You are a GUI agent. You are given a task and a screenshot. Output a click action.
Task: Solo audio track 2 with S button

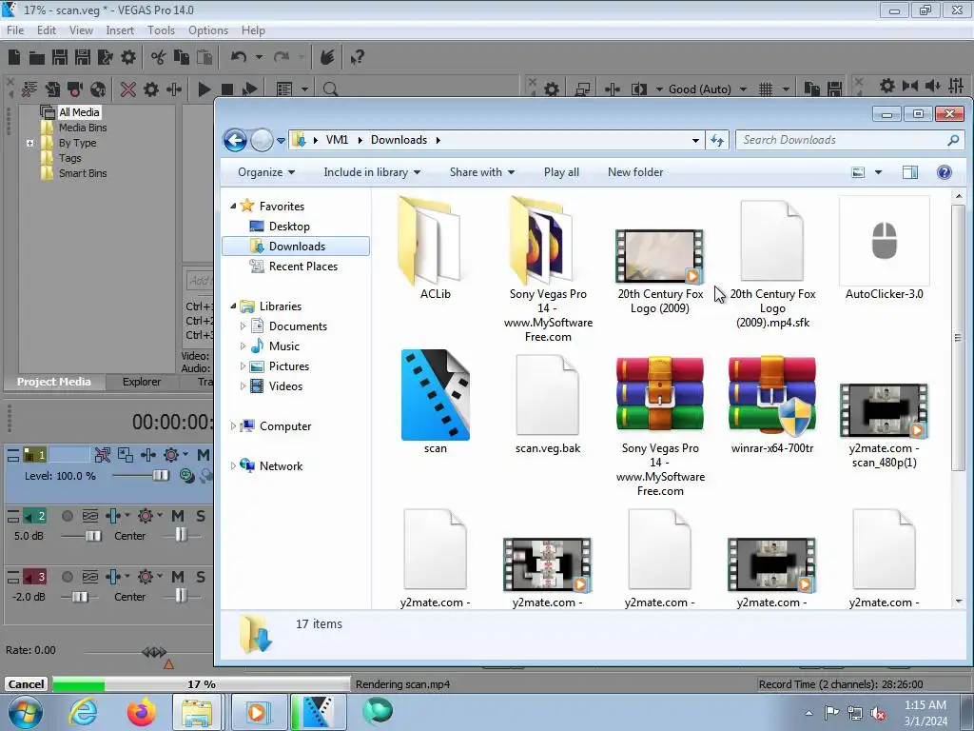click(201, 516)
